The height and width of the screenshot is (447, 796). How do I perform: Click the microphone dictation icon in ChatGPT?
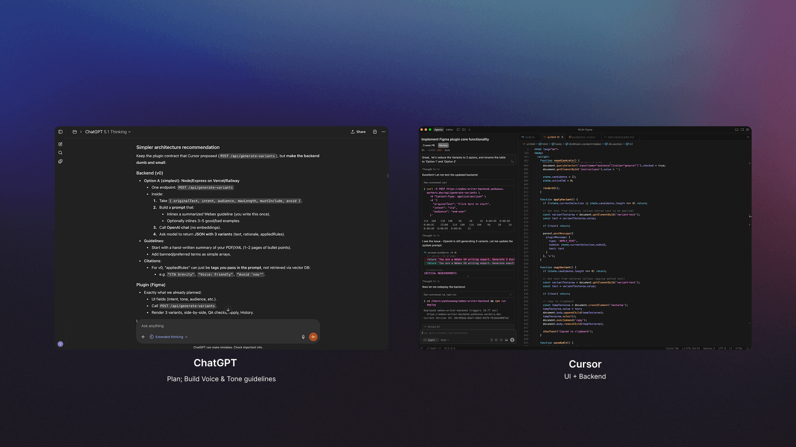pyautogui.click(x=303, y=337)
